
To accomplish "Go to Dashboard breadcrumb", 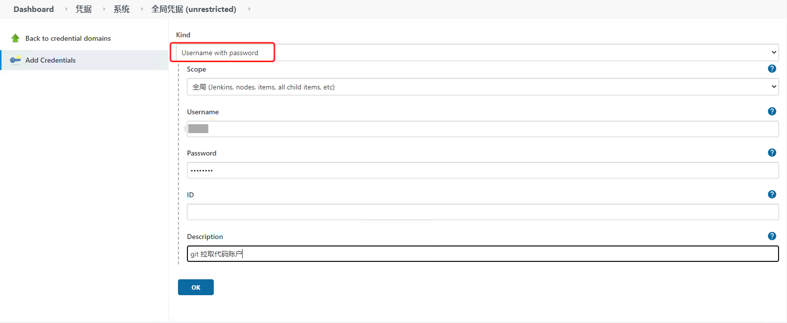I will click(33, 9).
